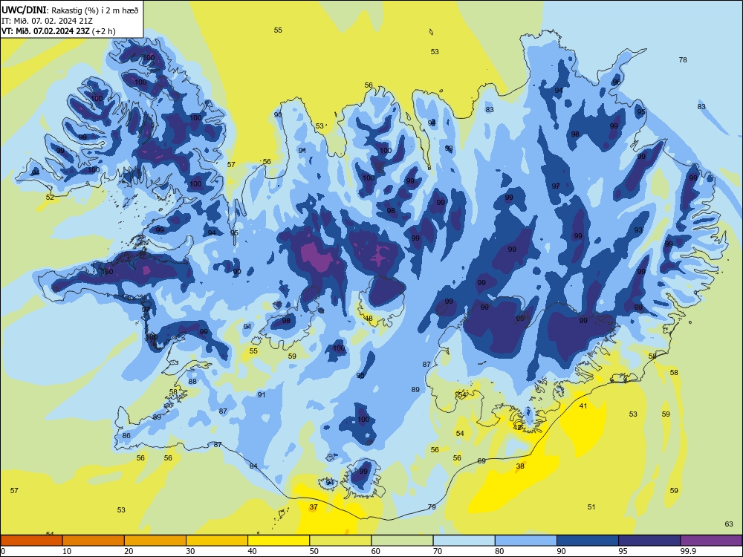Select the amber 20–30 legend swatch

click(155, 541)
